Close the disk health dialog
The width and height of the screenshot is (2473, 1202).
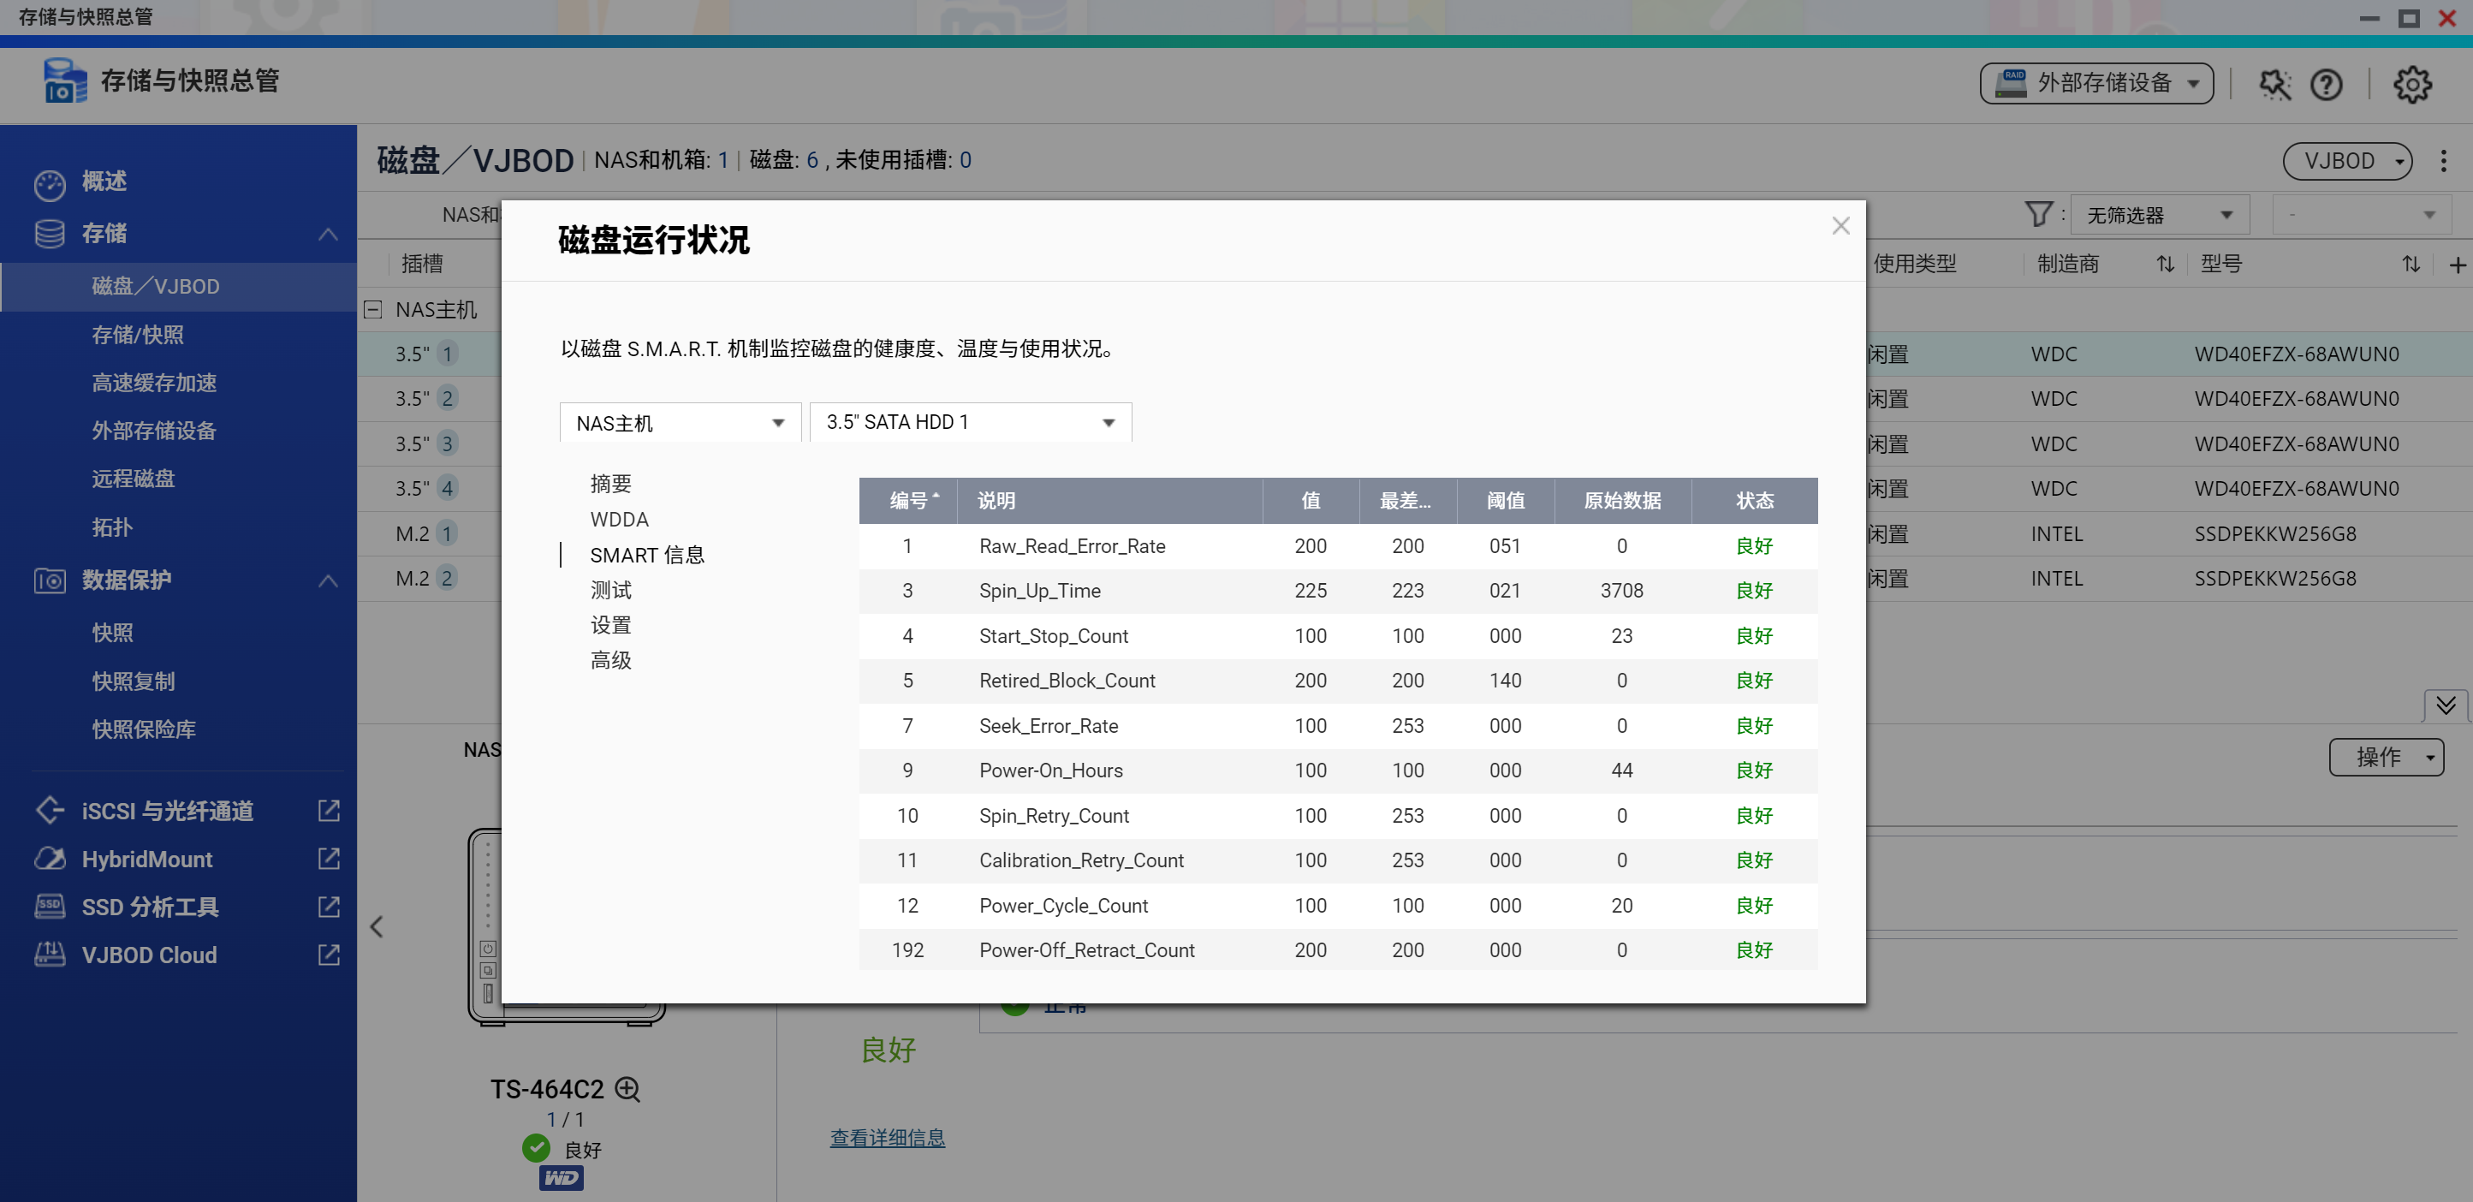1840,226
